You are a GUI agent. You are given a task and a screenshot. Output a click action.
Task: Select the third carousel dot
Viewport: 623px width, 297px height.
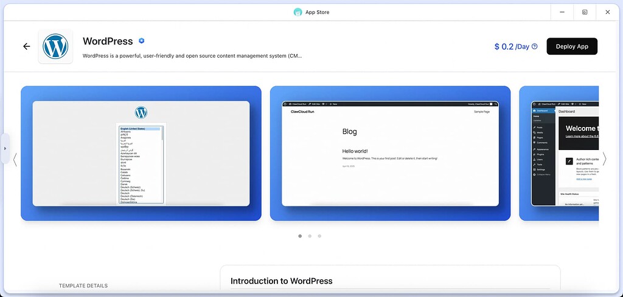pos(319,236)
